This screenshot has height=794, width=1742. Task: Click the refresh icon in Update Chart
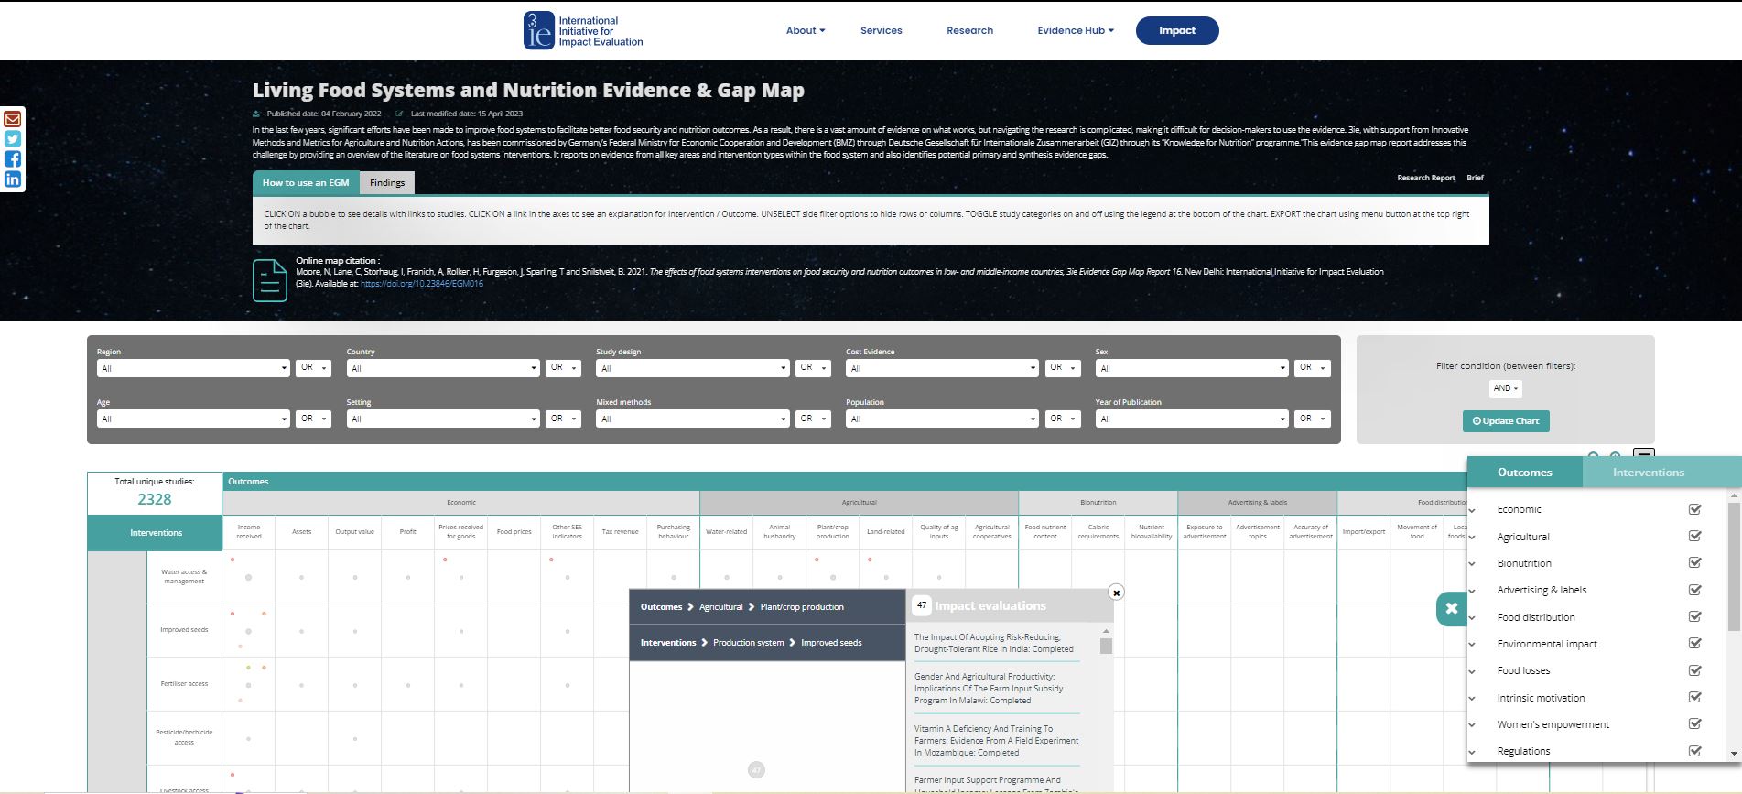click(1477, 421)
